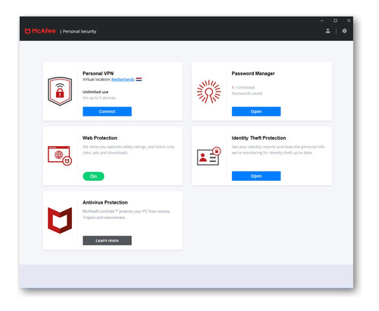
Task: Maximize the McAfee window
Action: (x=335, y=20)
